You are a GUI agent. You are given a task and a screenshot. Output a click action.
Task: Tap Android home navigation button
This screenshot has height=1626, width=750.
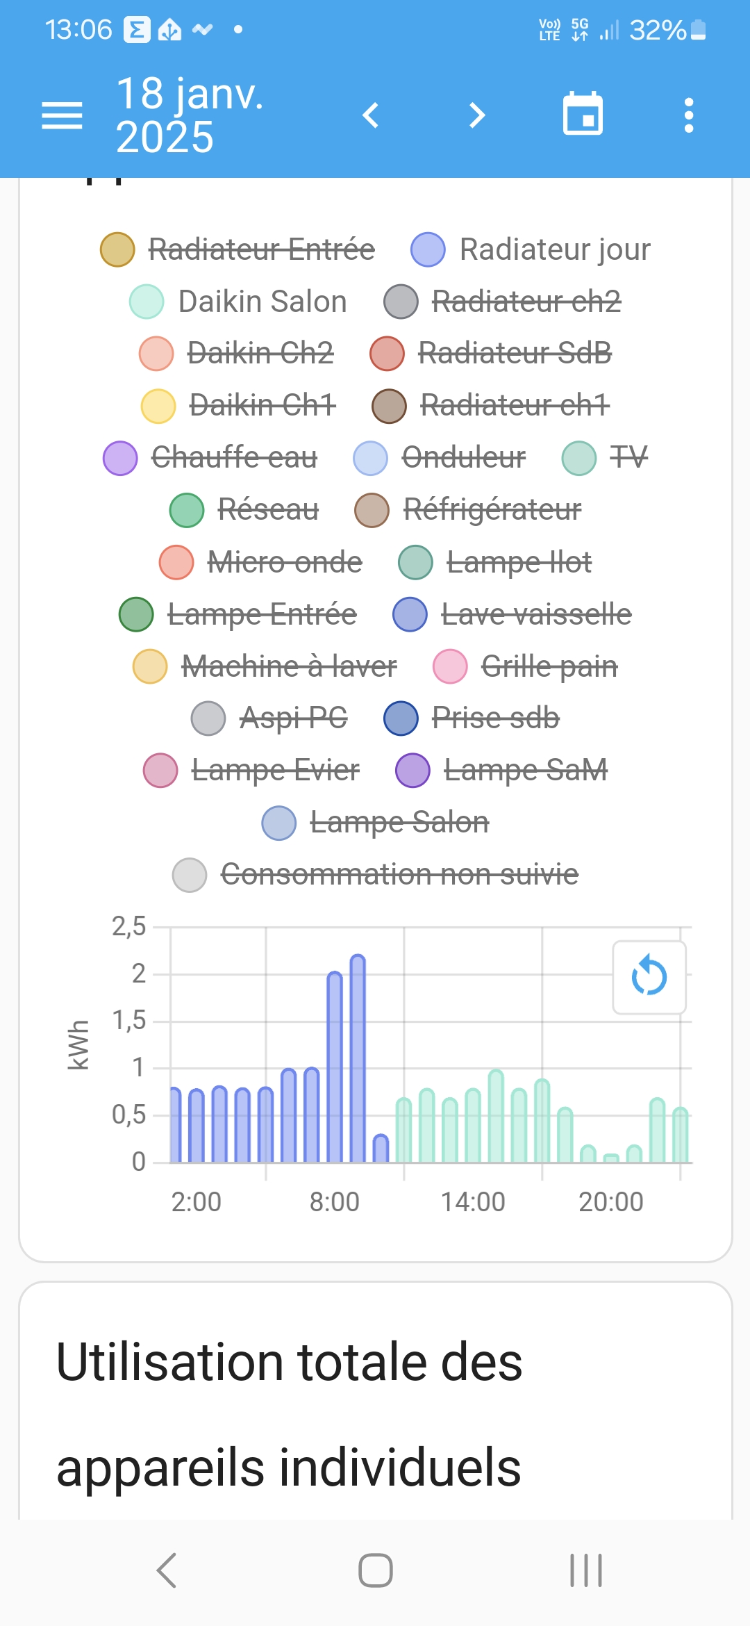[x=375, y=1570]
